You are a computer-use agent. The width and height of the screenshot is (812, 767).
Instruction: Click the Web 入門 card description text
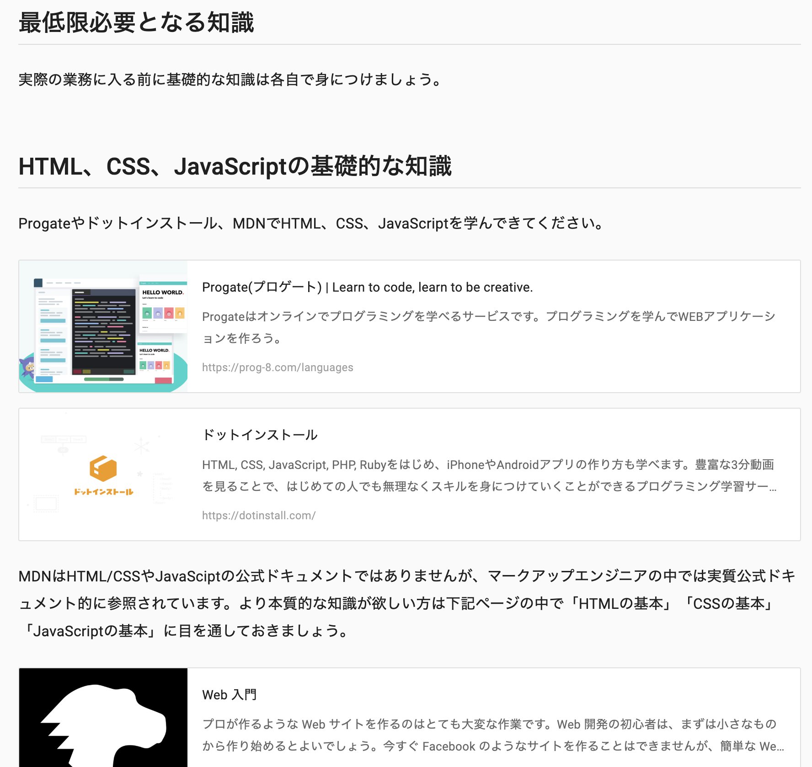coord(493,735)
